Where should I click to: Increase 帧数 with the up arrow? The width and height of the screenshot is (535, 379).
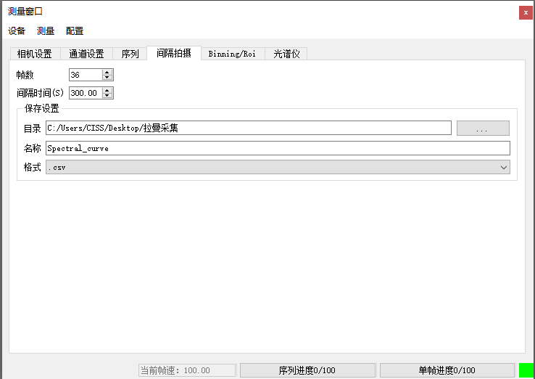107,72
